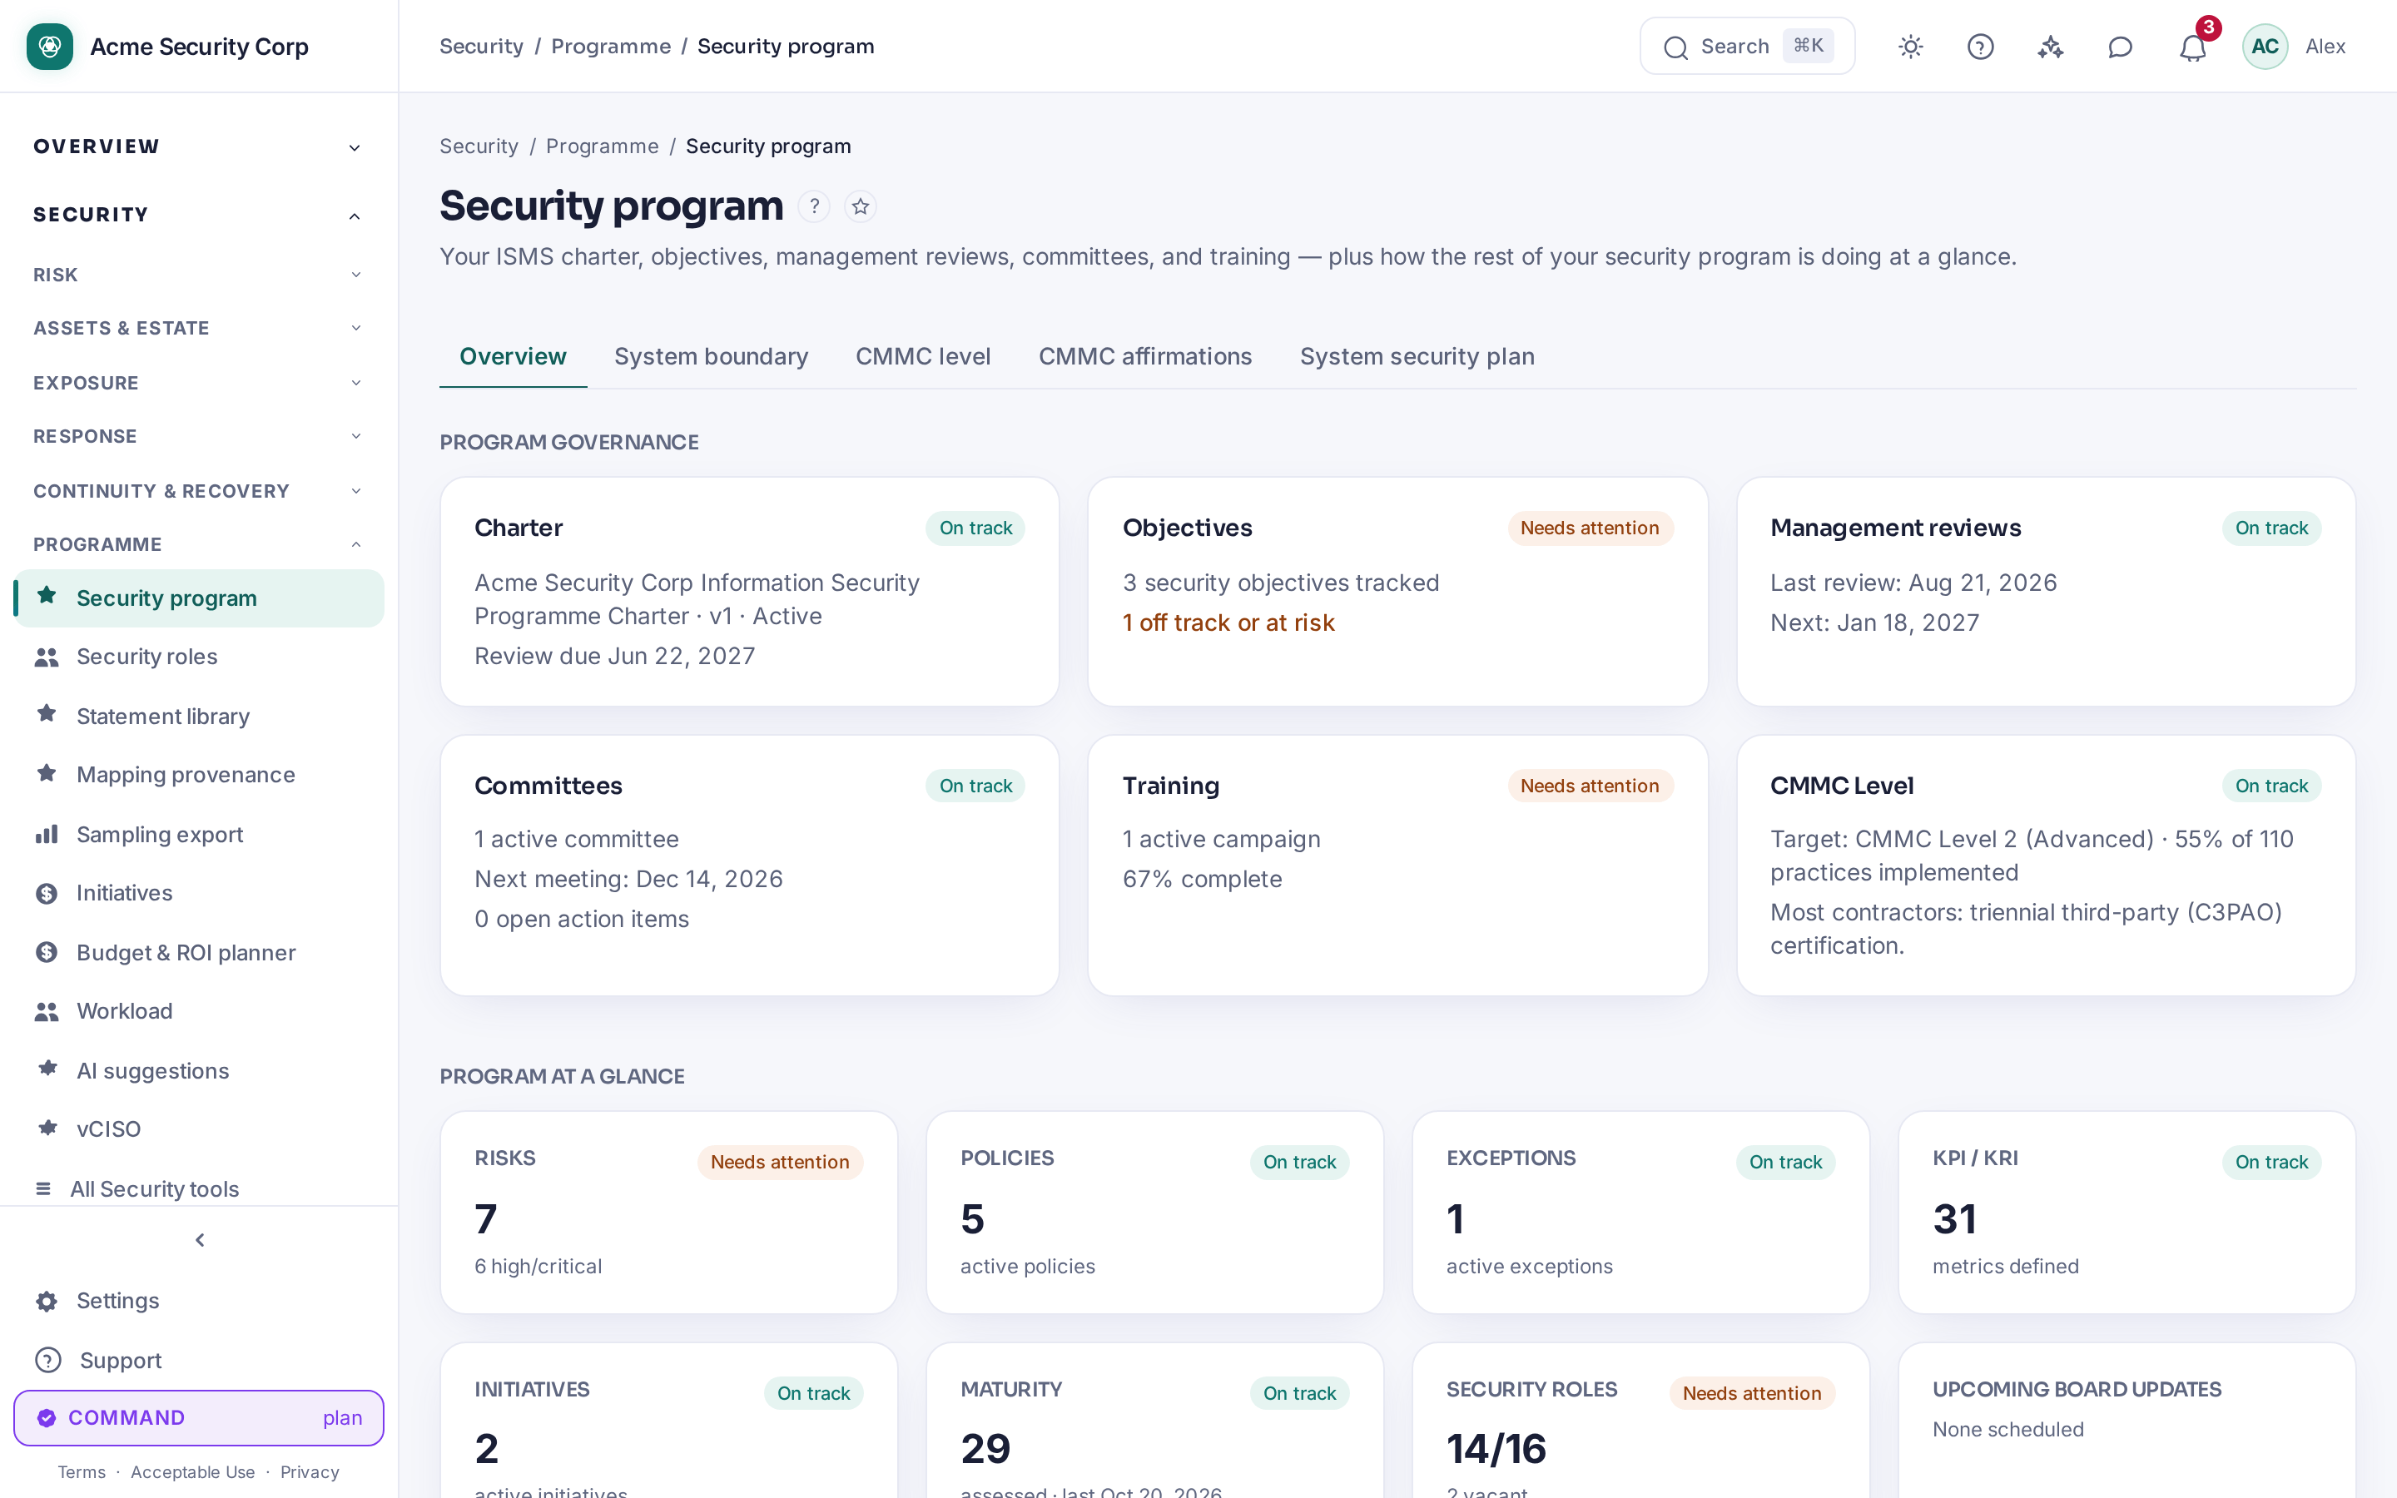2397x1498 pixels.
Task: Switch to the CMMC affirmations tab
Action: click(1145, 357)
